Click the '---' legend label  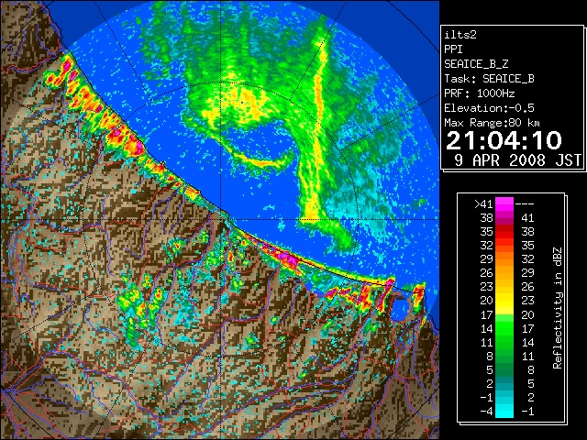[x=525, y=204]
